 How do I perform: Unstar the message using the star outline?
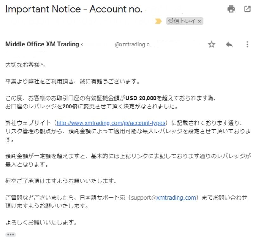click(x=212, y=44)
